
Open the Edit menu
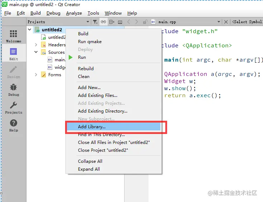coord(21,13)
